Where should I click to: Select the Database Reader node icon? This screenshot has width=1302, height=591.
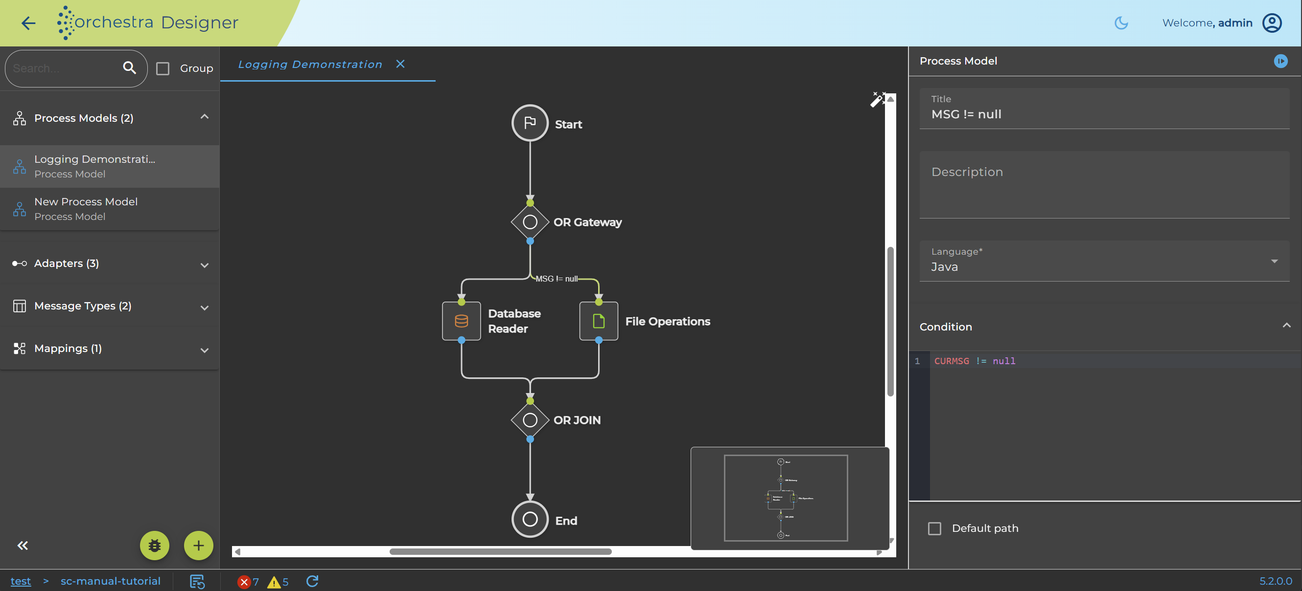461,321
